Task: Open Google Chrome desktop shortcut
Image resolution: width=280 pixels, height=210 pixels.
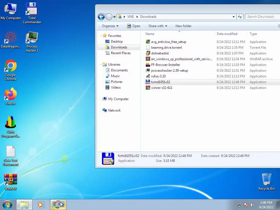Action: coord(11,70)
